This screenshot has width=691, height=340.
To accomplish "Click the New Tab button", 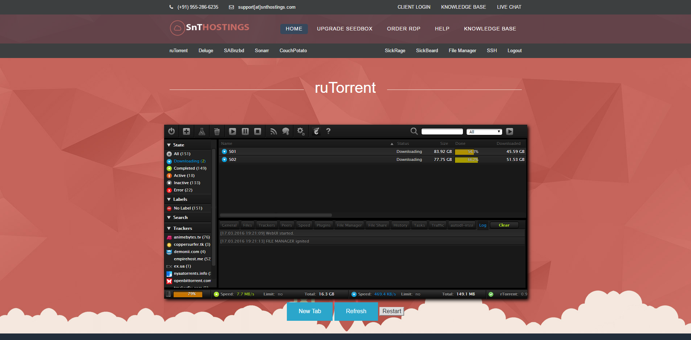I will click(310, 311).
